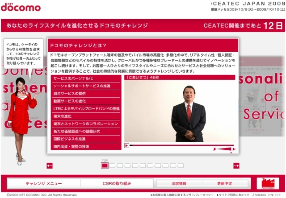Click the ドコモのチャレンジとは？ heading

point(78,45)
